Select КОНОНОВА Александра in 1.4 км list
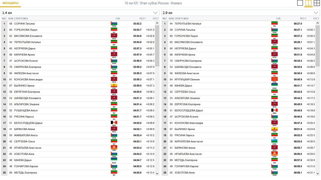Viewport: 321px width, 180px height. pos(28,79)
